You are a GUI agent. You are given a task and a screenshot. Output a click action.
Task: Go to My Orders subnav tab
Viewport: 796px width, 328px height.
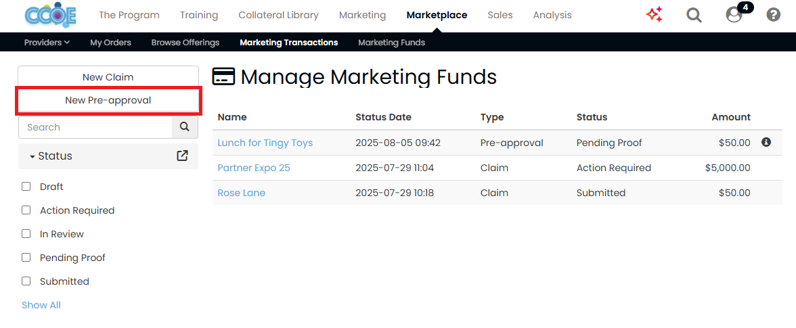[111, 43]
